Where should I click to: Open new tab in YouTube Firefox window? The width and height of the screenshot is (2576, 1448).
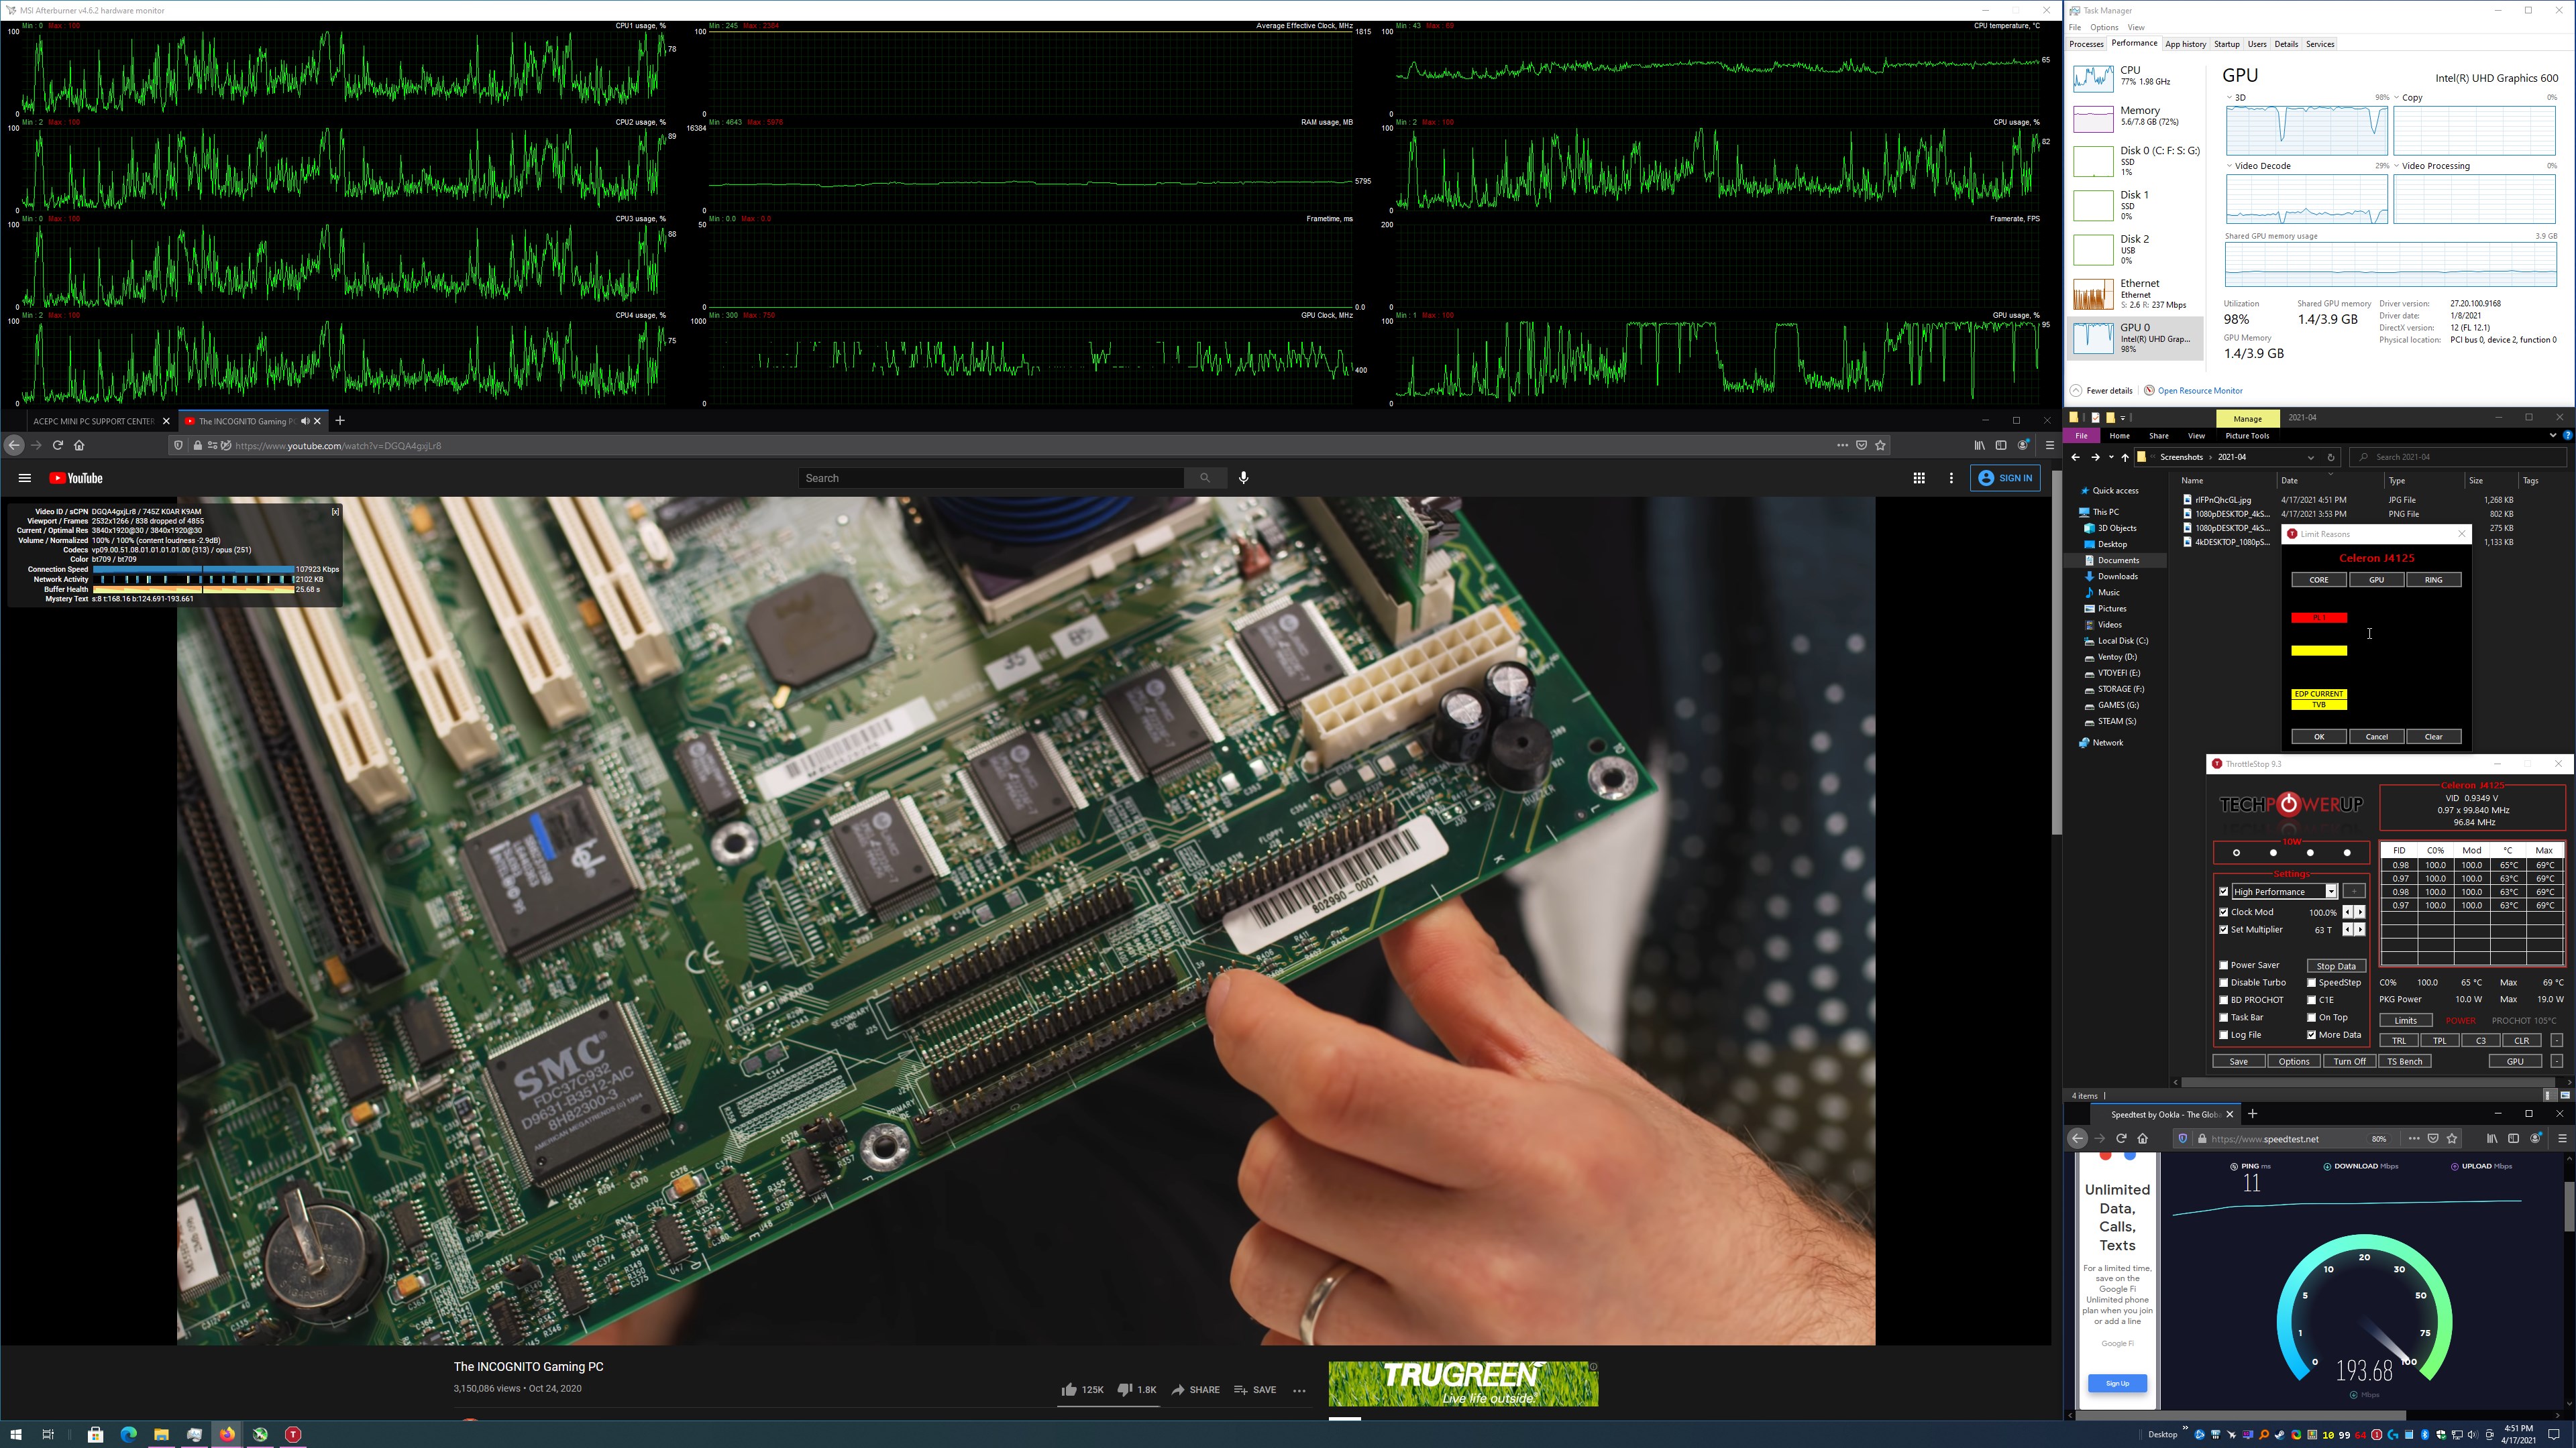340,421
